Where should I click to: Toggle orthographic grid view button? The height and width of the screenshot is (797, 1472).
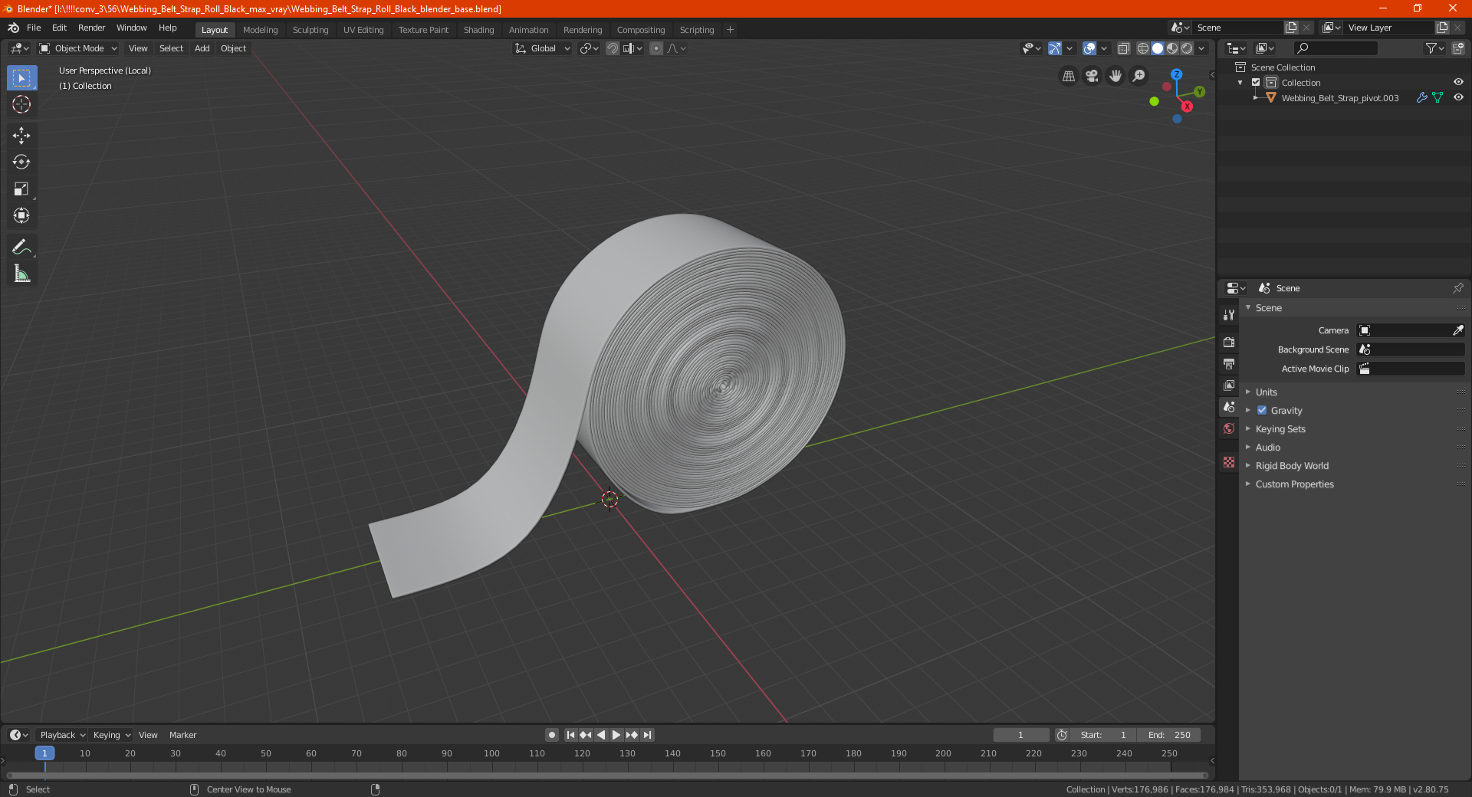tap(1068, 76)
